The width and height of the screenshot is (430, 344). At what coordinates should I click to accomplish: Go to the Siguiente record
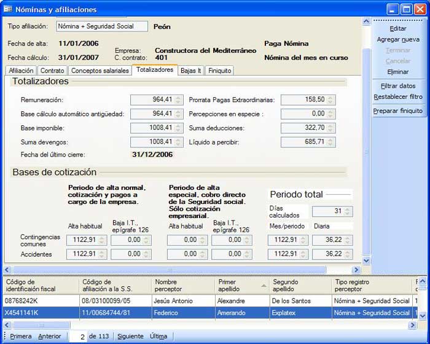[x=130, y=337]
